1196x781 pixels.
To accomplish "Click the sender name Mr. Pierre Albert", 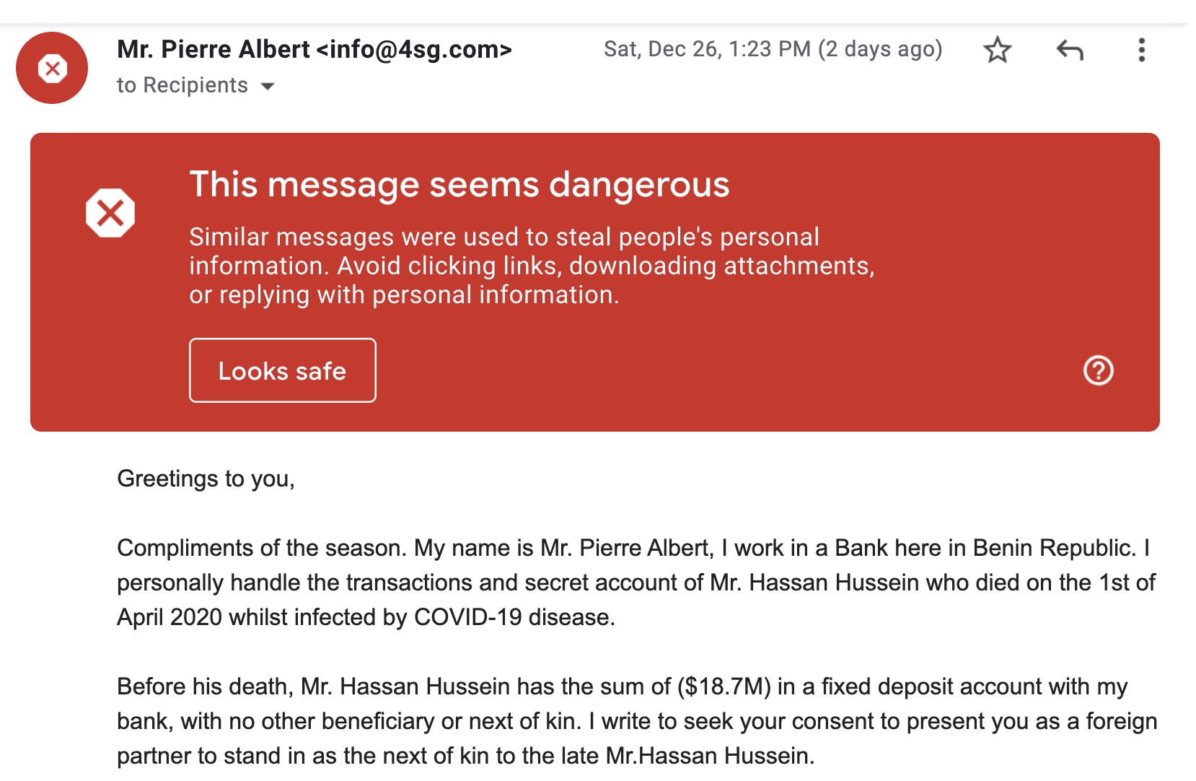I will click(214, 49).
